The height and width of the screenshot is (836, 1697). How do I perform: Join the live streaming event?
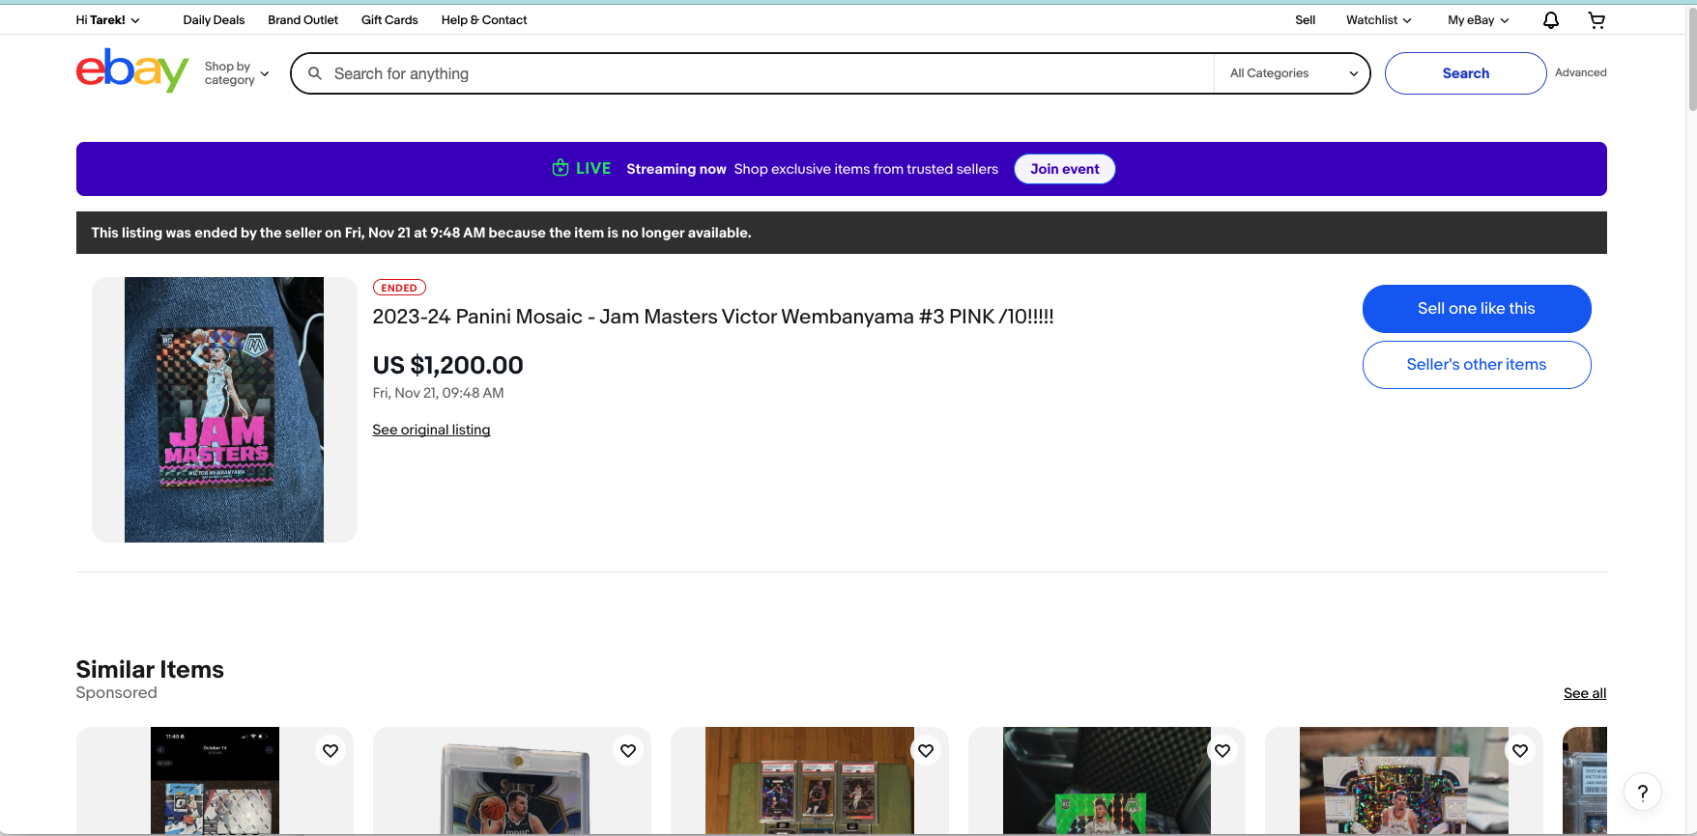click(1064, 169)
